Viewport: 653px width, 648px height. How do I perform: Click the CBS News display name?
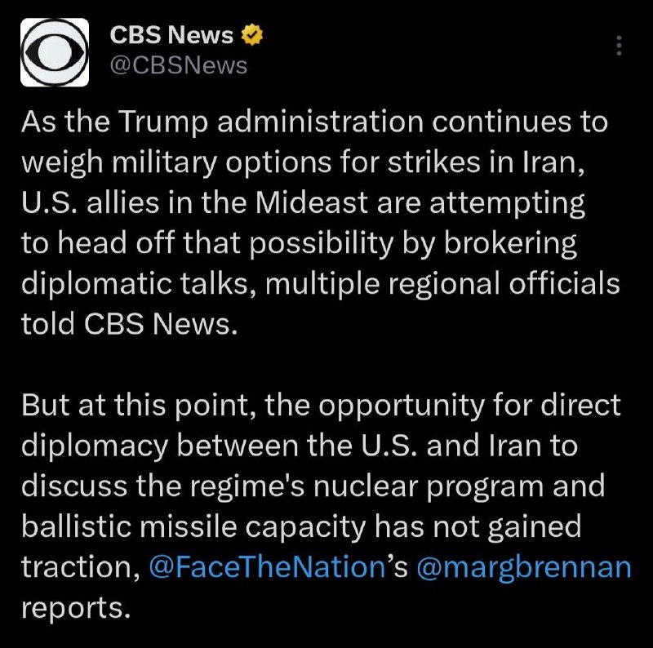(x=171, y=35)
